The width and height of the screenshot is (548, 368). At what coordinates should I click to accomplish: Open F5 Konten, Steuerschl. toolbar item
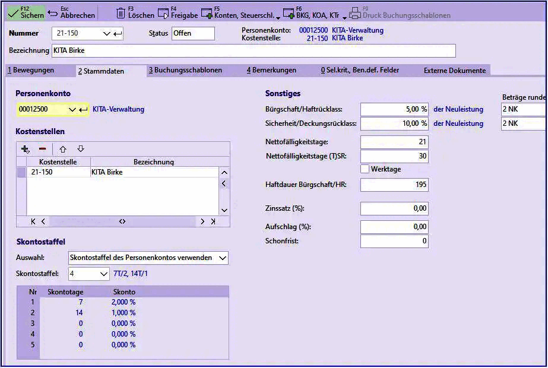pos(237,12)
